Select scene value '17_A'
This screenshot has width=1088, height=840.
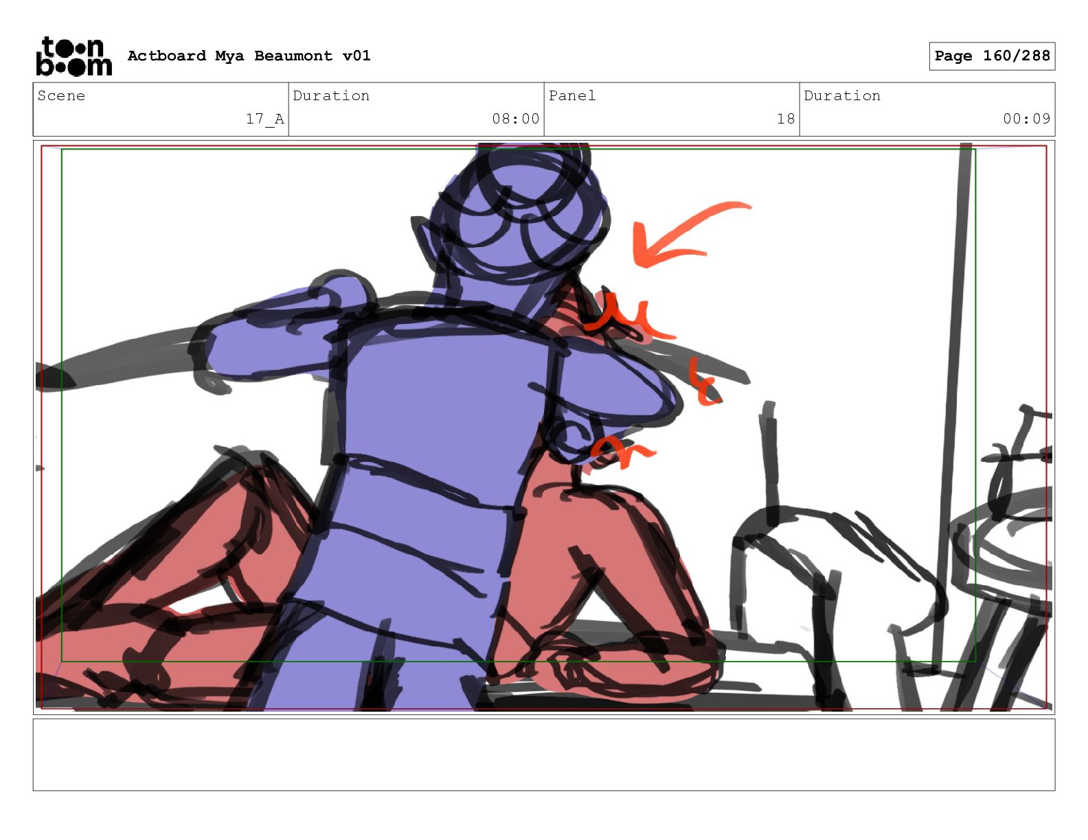point(264,119)
